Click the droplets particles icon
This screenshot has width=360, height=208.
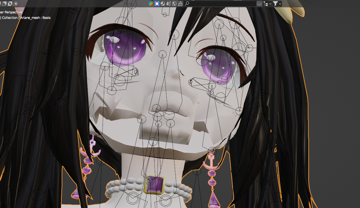tap(169, 3)
